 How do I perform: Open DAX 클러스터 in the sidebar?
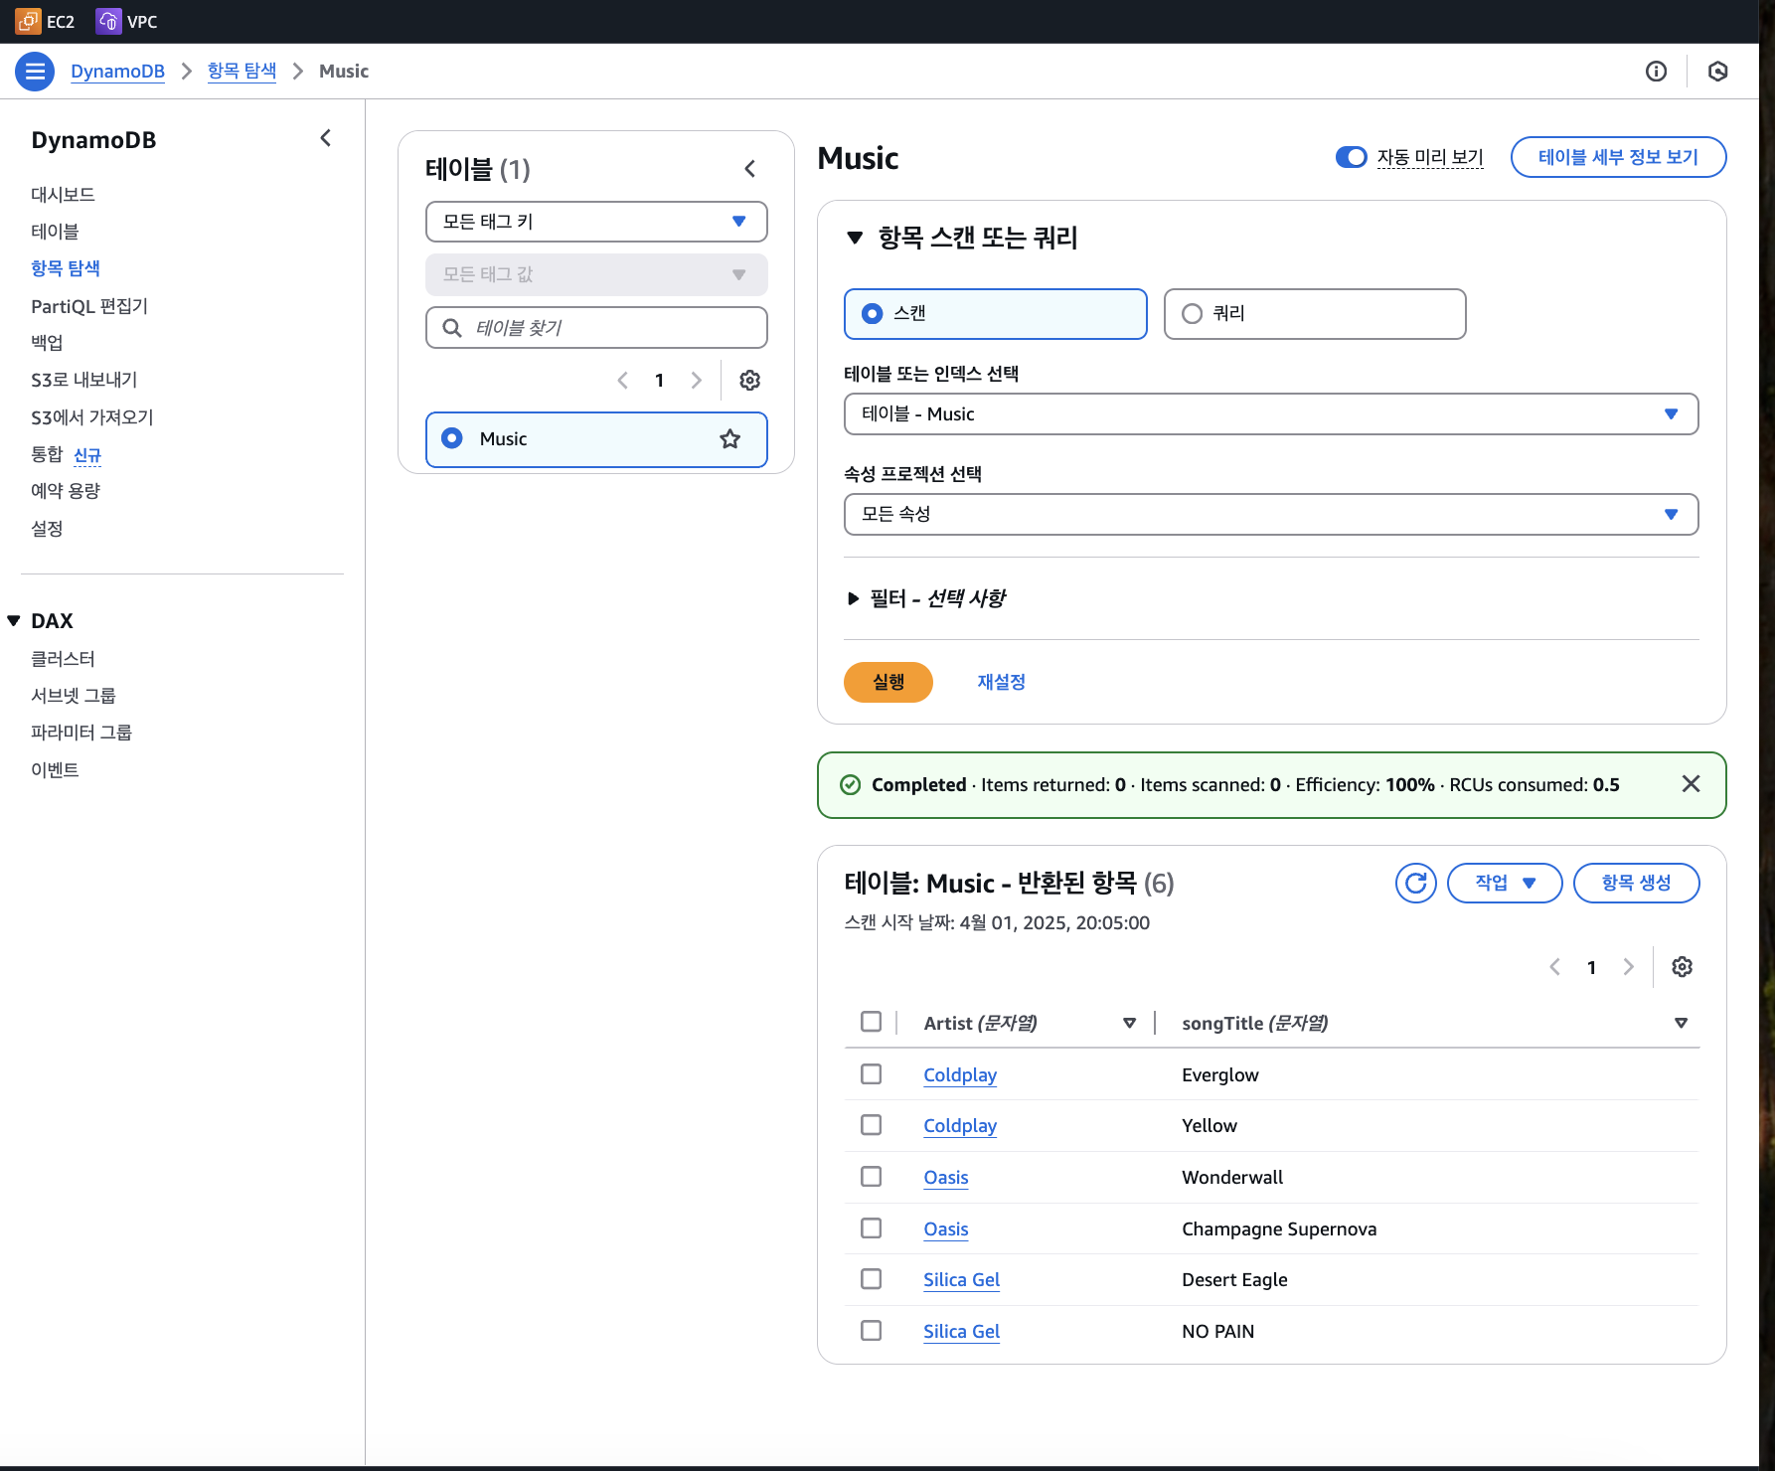tap(63, 659)
